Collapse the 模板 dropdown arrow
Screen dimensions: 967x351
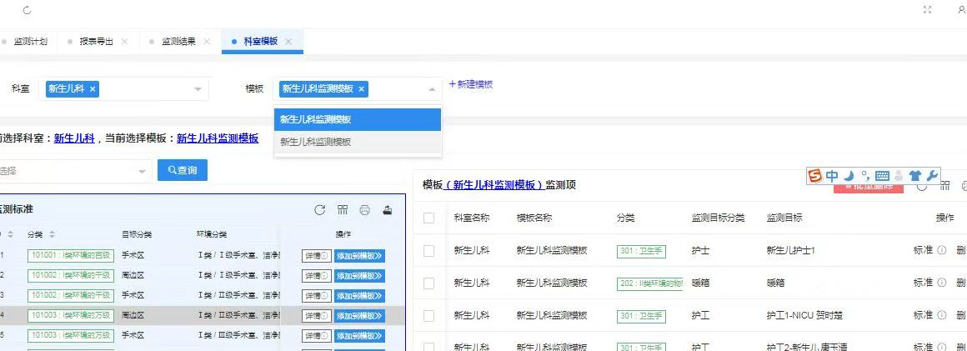432,89
